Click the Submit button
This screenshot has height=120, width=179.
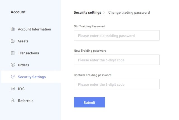[x=89, y=102]
